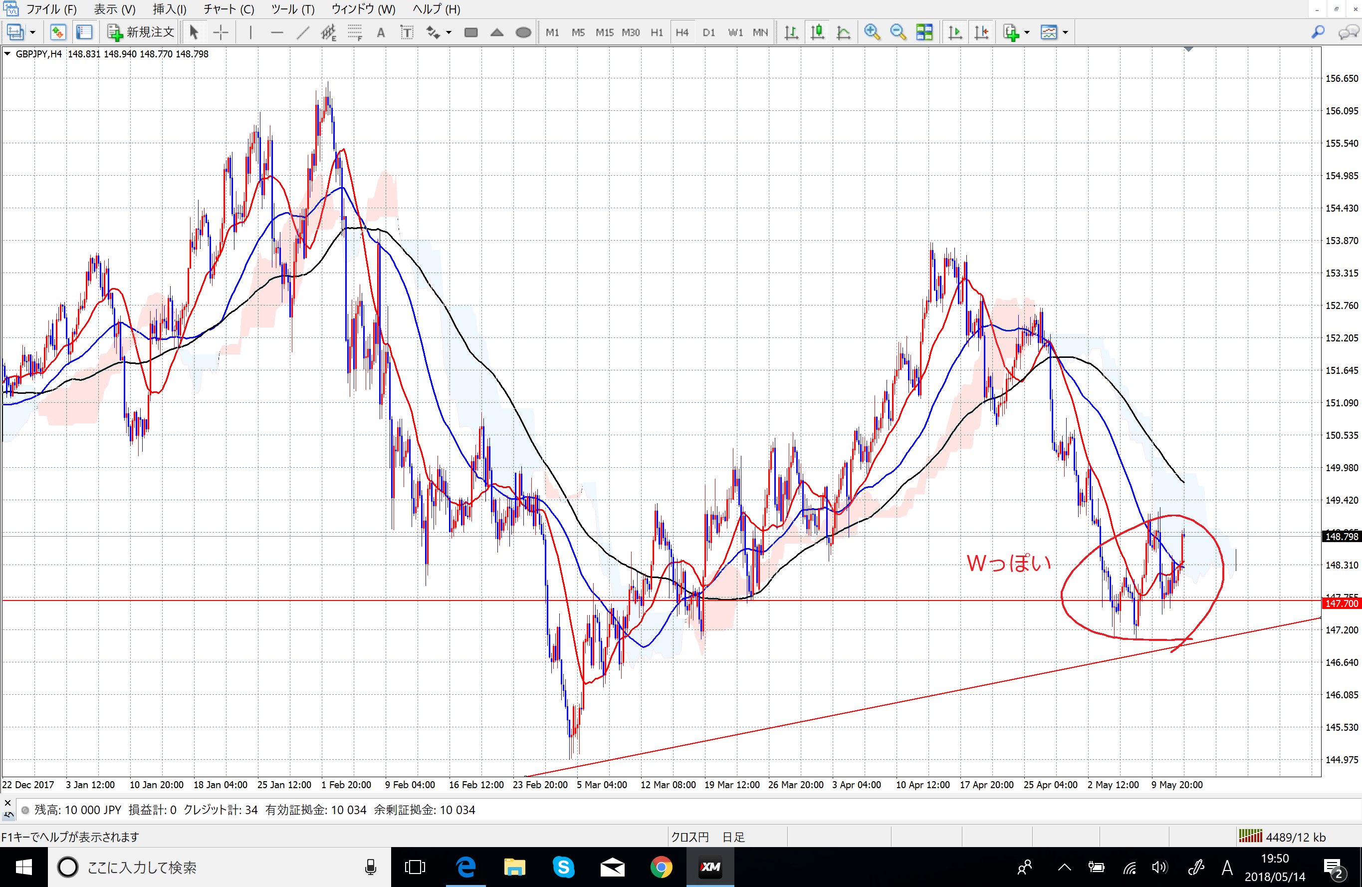Open Chrome from the taskbar

pyautogui.click(x=661, y=868)
